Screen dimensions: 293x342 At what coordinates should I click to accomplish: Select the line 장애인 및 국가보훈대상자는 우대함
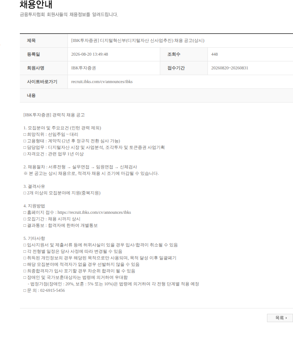(x=75, y=277)
